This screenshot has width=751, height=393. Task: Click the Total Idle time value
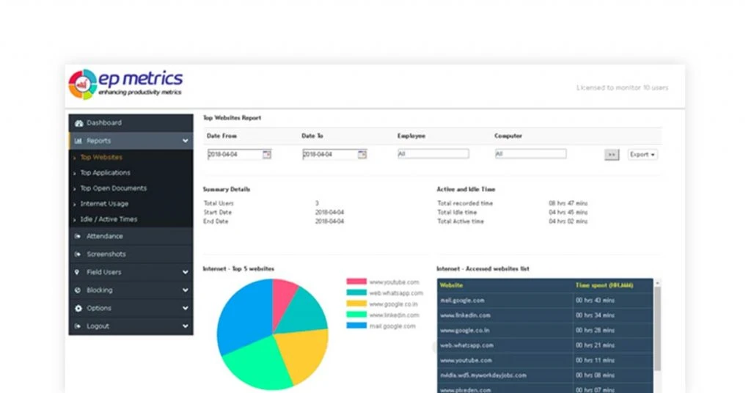click(x=568, y=212)
